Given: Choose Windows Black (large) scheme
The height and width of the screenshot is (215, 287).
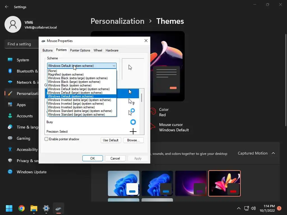Looking at the screenshot, I should click(82, 82).
